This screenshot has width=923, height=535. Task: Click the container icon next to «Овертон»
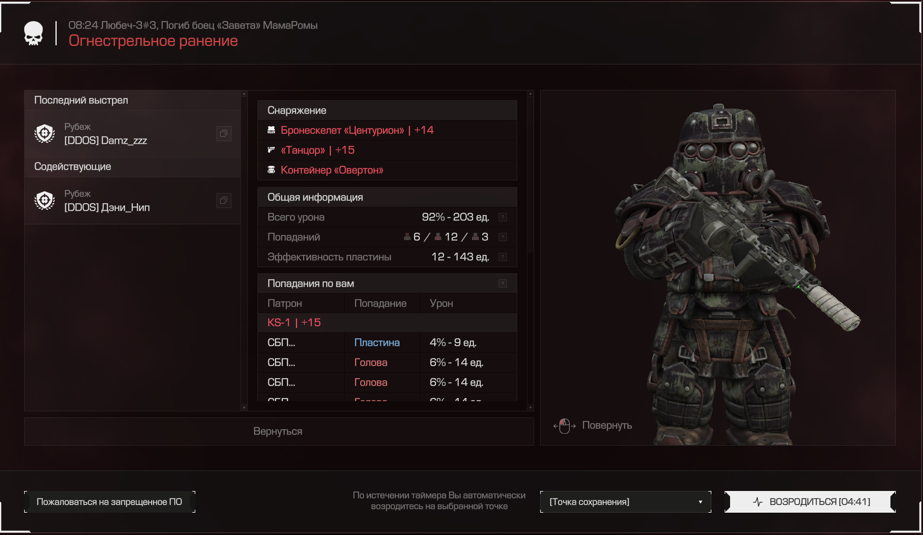tap(271, 170)
